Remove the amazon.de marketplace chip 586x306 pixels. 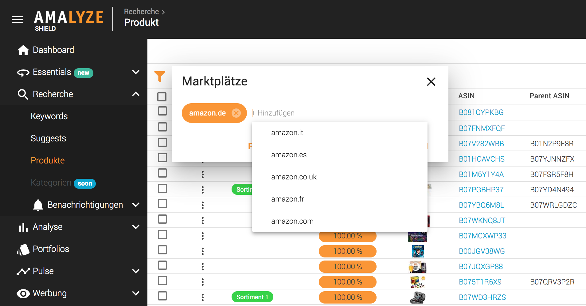tap(236, 113)
